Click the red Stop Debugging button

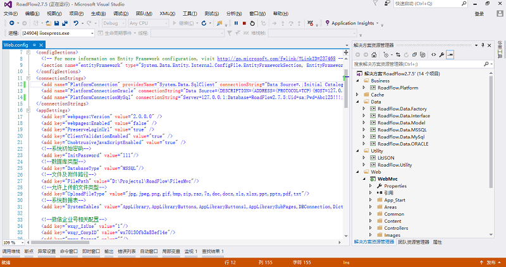[244, 23]
